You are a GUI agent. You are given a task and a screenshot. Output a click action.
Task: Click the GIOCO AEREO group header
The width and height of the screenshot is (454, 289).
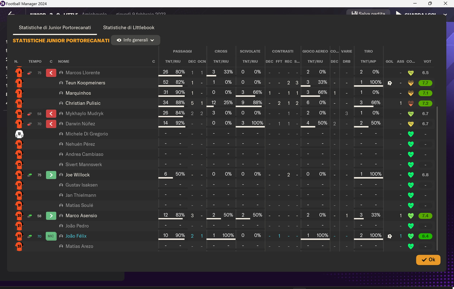[x=315, y=51]
